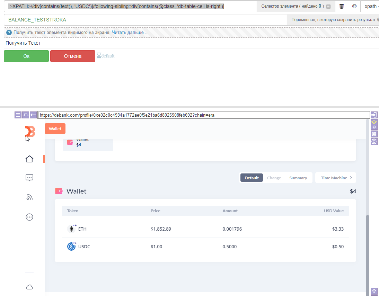Click the @ symbol button

pyautogui.click(x=354, y=6)
